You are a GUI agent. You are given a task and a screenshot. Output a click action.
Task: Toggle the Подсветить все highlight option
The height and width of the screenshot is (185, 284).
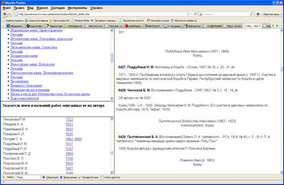[x=89, y=177]
